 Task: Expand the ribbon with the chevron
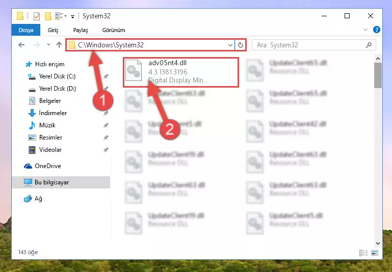365,30
